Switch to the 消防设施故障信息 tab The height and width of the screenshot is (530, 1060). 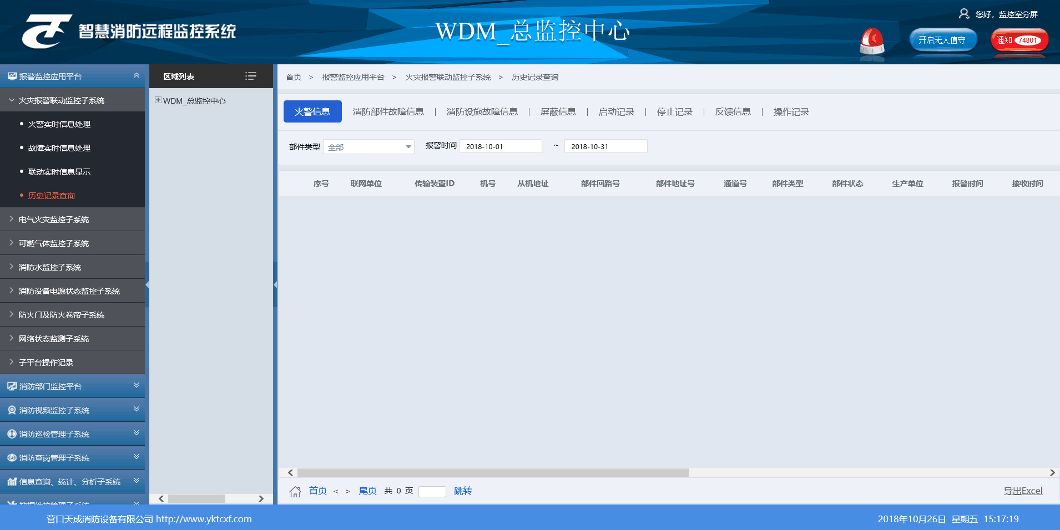coord(482,112)
